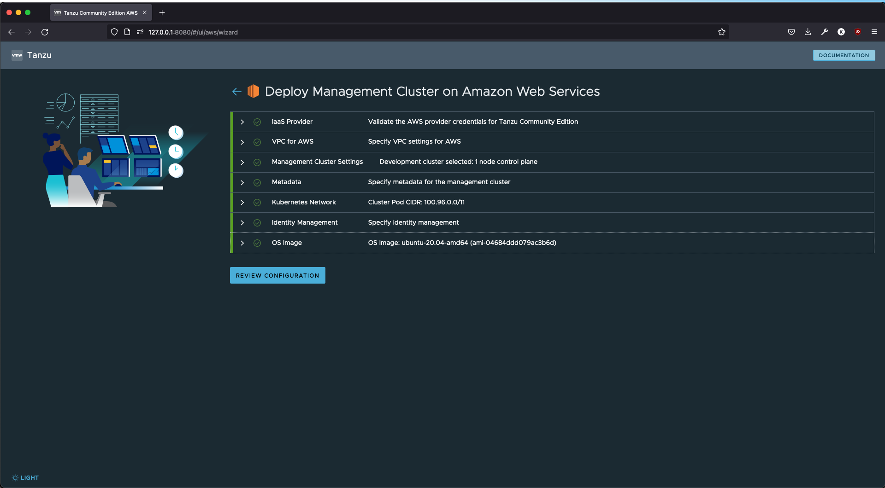Click the VMware logo in header

click(x=17, y=55)
